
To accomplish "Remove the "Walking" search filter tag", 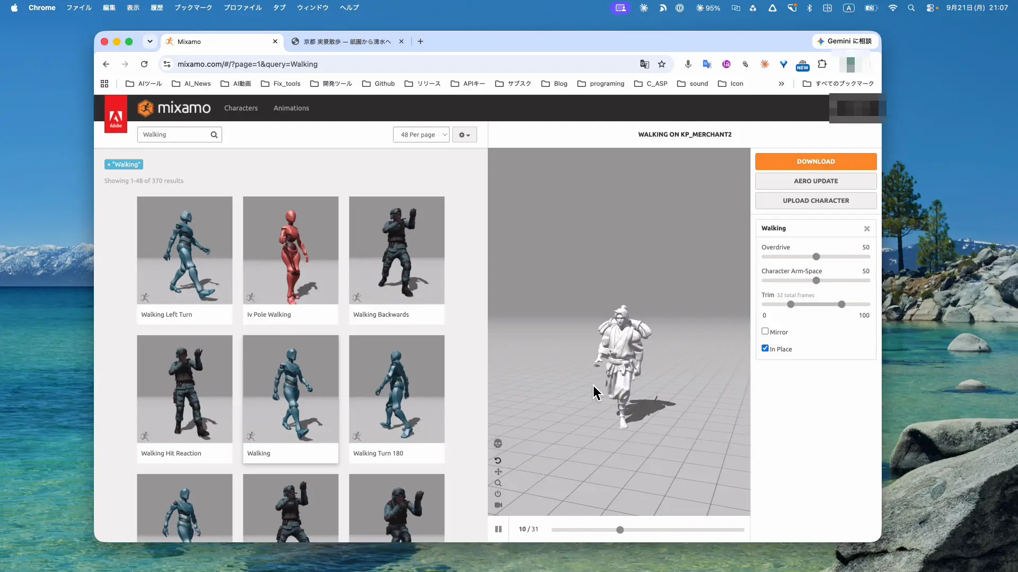I will tap(109, 165).
